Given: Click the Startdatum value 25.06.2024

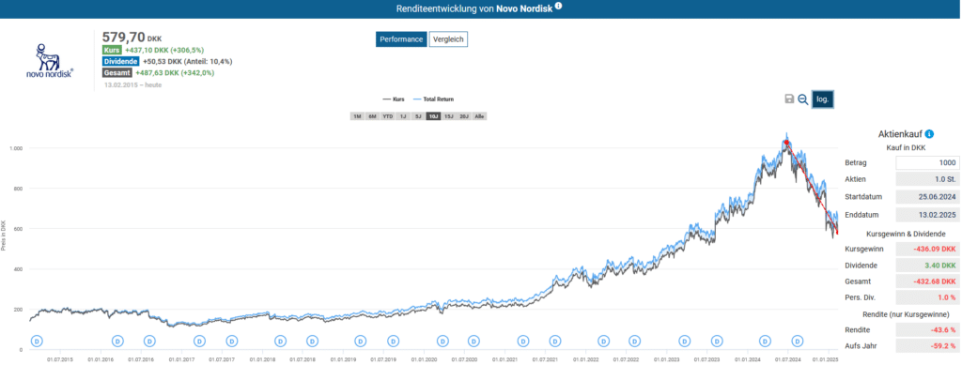Looking at the screenshot, I should pyautogui.click(x=927, y=197).
